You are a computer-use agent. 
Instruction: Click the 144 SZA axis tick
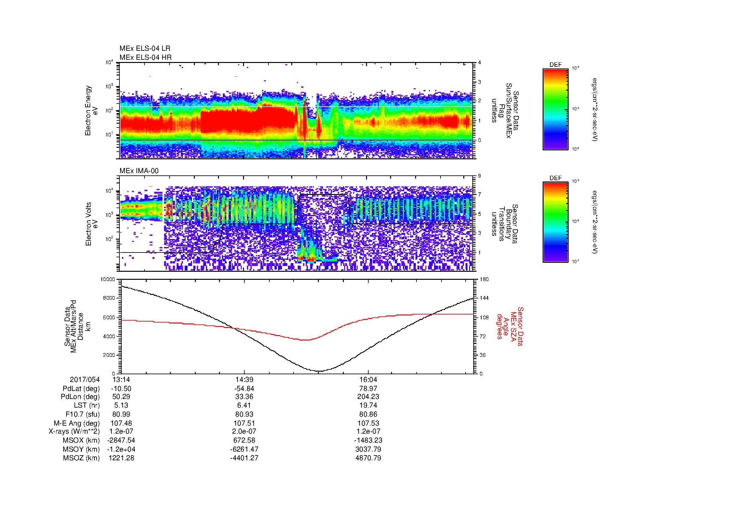[485, 298]
